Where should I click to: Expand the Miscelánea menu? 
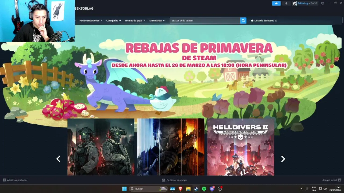pos(157,21)
